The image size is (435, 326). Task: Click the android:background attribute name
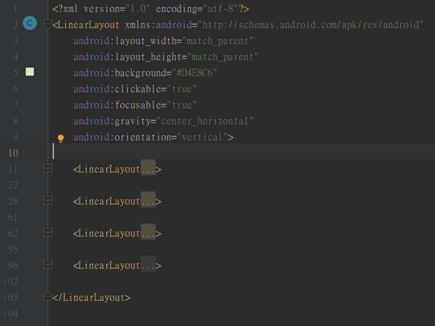(x=120, y=73)
